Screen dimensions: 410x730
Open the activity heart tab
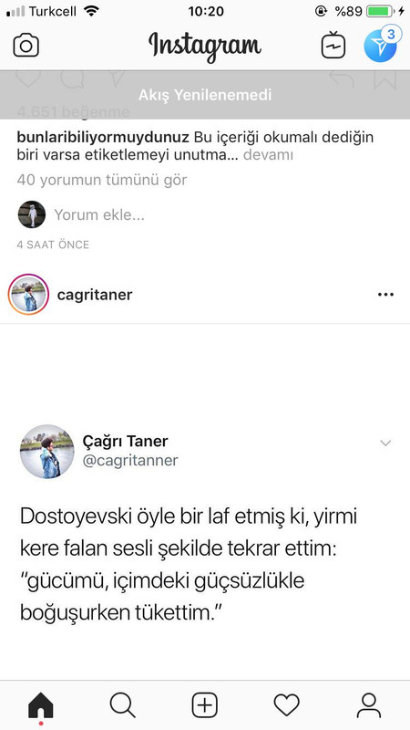286,705
